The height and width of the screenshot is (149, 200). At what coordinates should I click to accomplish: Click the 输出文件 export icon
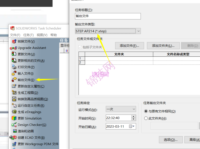[14, 80]
